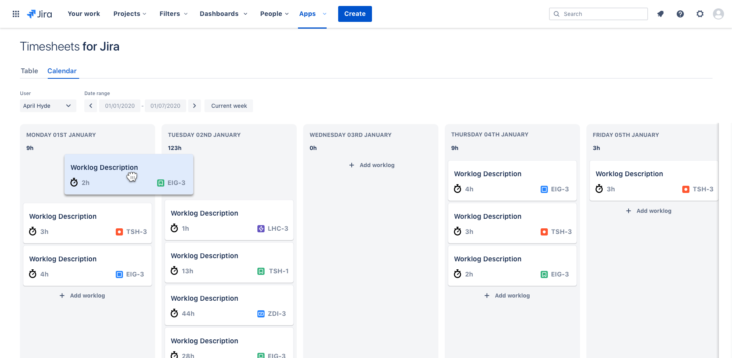This screenshot has height=358, width=732.
Task: Open the TSH-1 issue key
Action: 279,271
